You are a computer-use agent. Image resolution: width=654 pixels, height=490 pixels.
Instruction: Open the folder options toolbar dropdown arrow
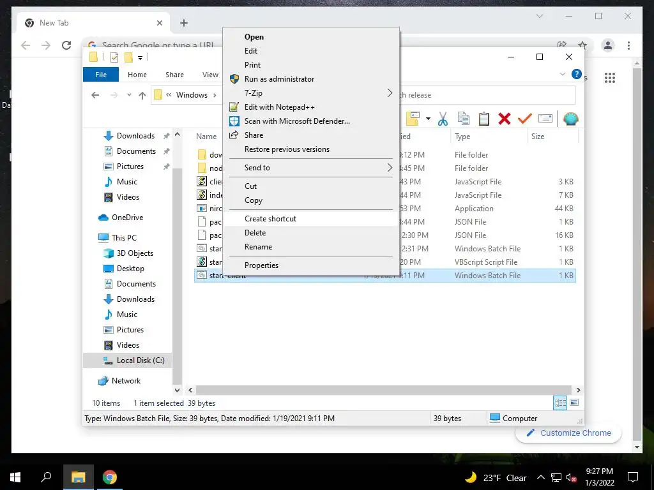[428, 119]
